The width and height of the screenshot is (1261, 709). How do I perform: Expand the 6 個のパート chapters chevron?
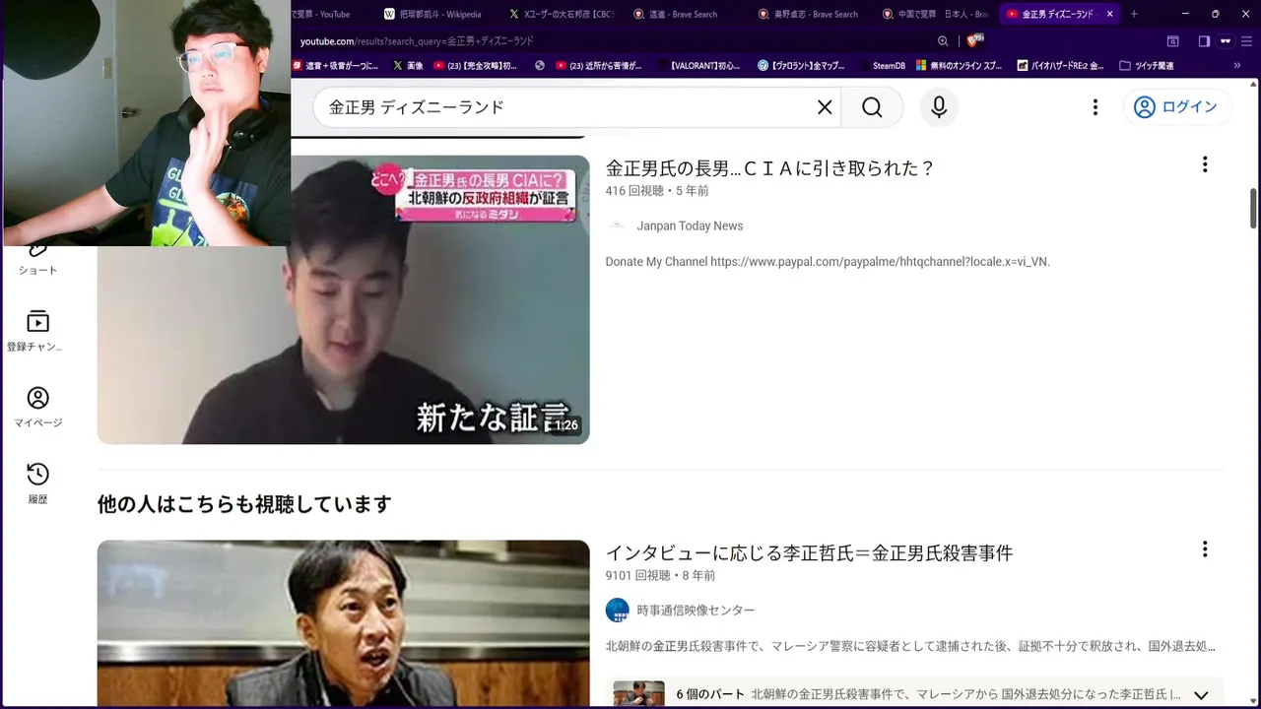pyautogui.click(x=1201, y=695)
